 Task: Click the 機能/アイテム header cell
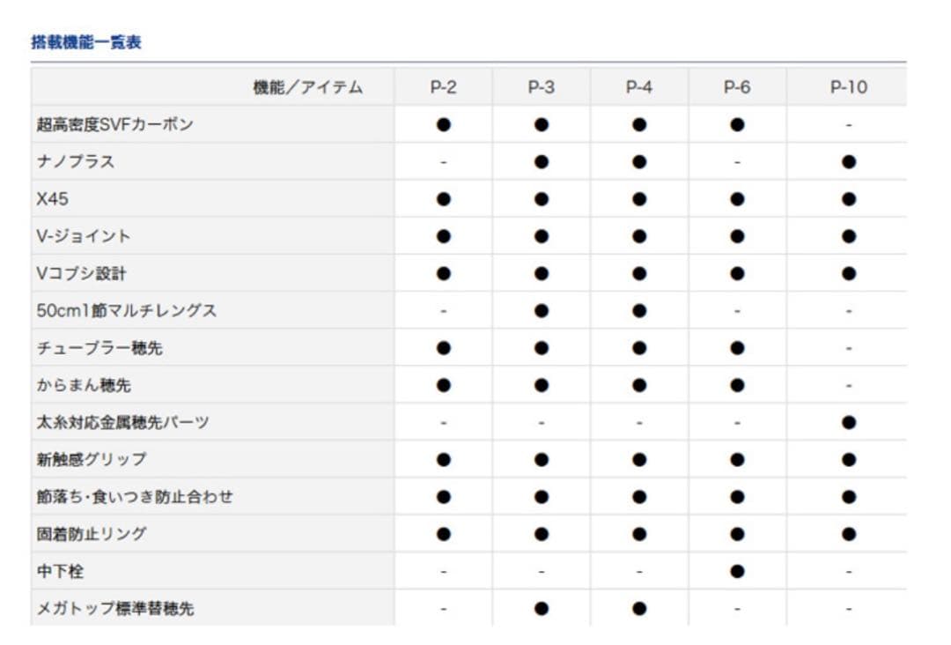tap(307, 87)
